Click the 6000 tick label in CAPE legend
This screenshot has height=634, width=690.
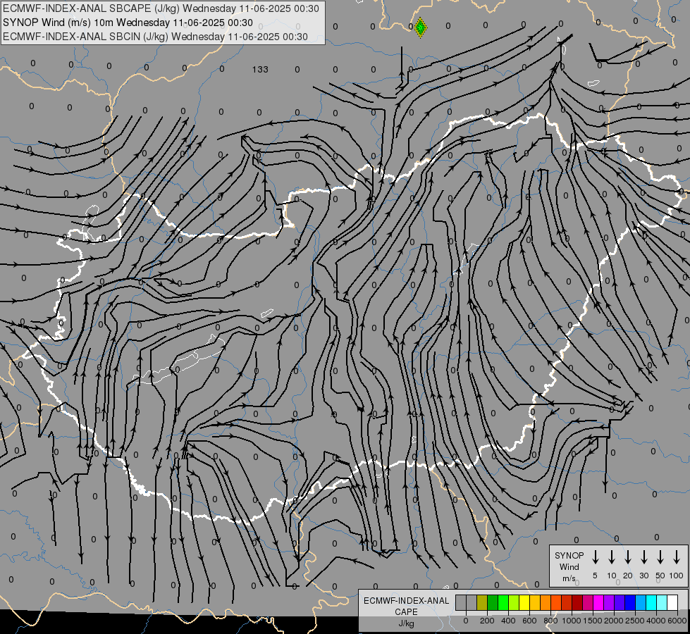coord(677,621)
